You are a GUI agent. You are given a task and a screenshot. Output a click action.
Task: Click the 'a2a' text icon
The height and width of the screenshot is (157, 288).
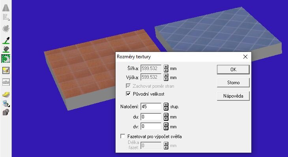click(x=6, y=82)
